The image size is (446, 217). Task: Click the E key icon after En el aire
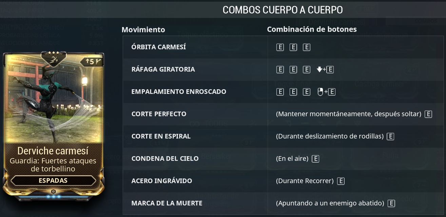(x=315, y=159)
